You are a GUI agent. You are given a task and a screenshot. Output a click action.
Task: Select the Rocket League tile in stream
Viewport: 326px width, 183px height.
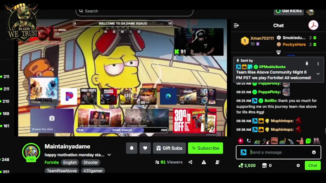coord(109,96)
